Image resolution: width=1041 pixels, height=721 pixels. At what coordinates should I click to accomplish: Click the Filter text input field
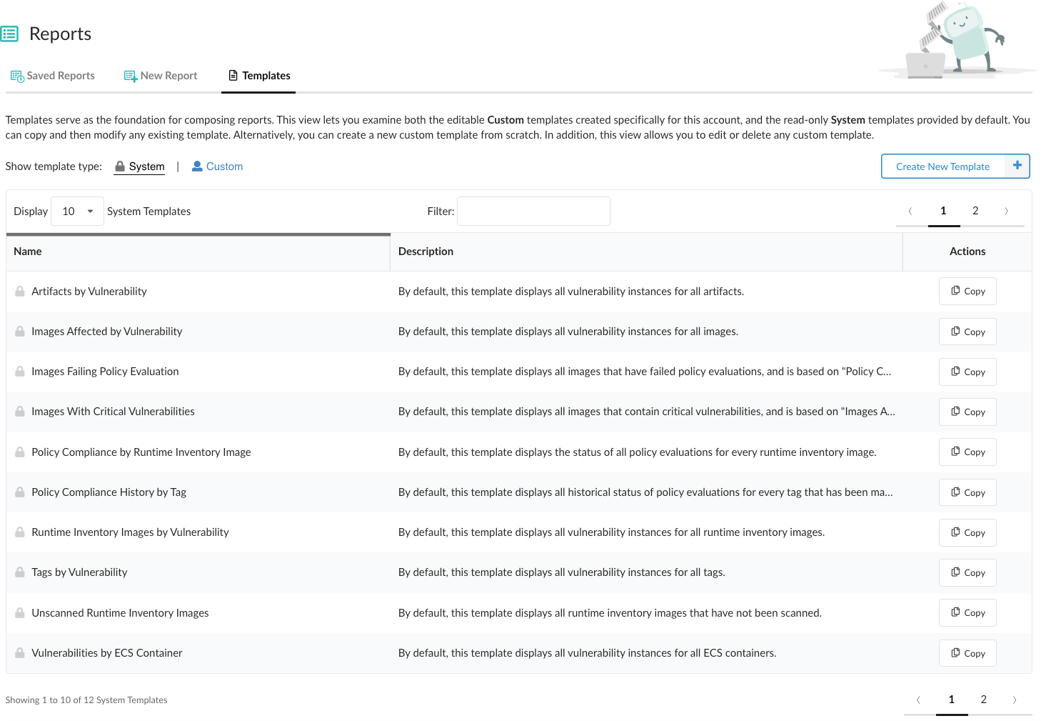coord(533,212)
